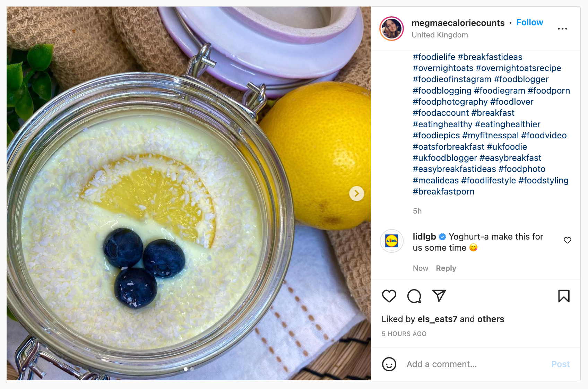Click the United Kingdom location
The image size is (588, 389).
tap(440, 35)
